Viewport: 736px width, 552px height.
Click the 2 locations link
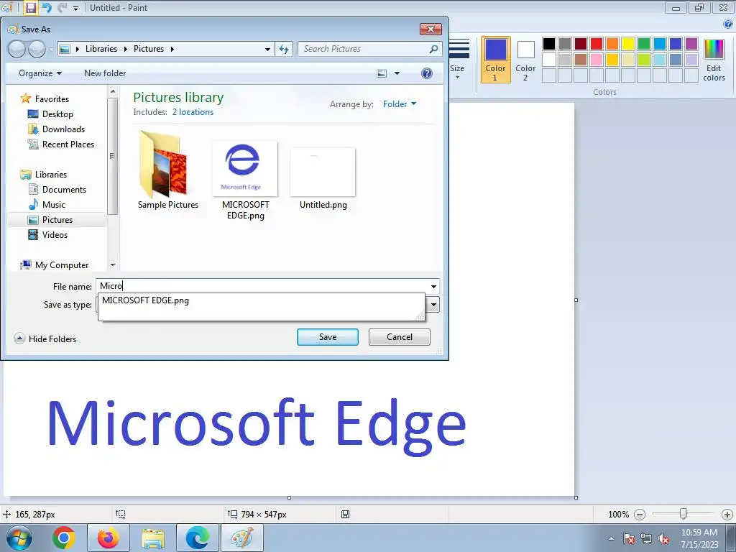(193, 112)
